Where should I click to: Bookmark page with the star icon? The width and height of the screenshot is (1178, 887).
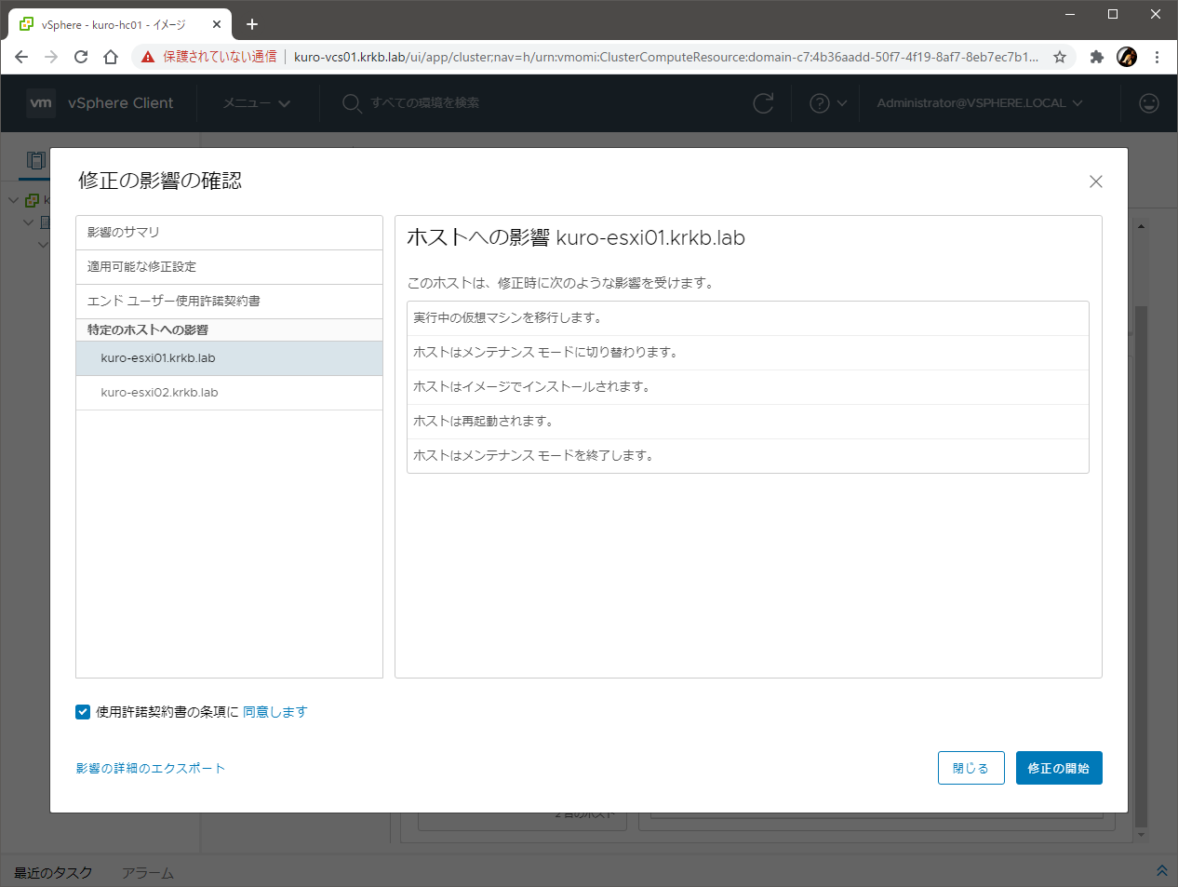click(1060, 57)
